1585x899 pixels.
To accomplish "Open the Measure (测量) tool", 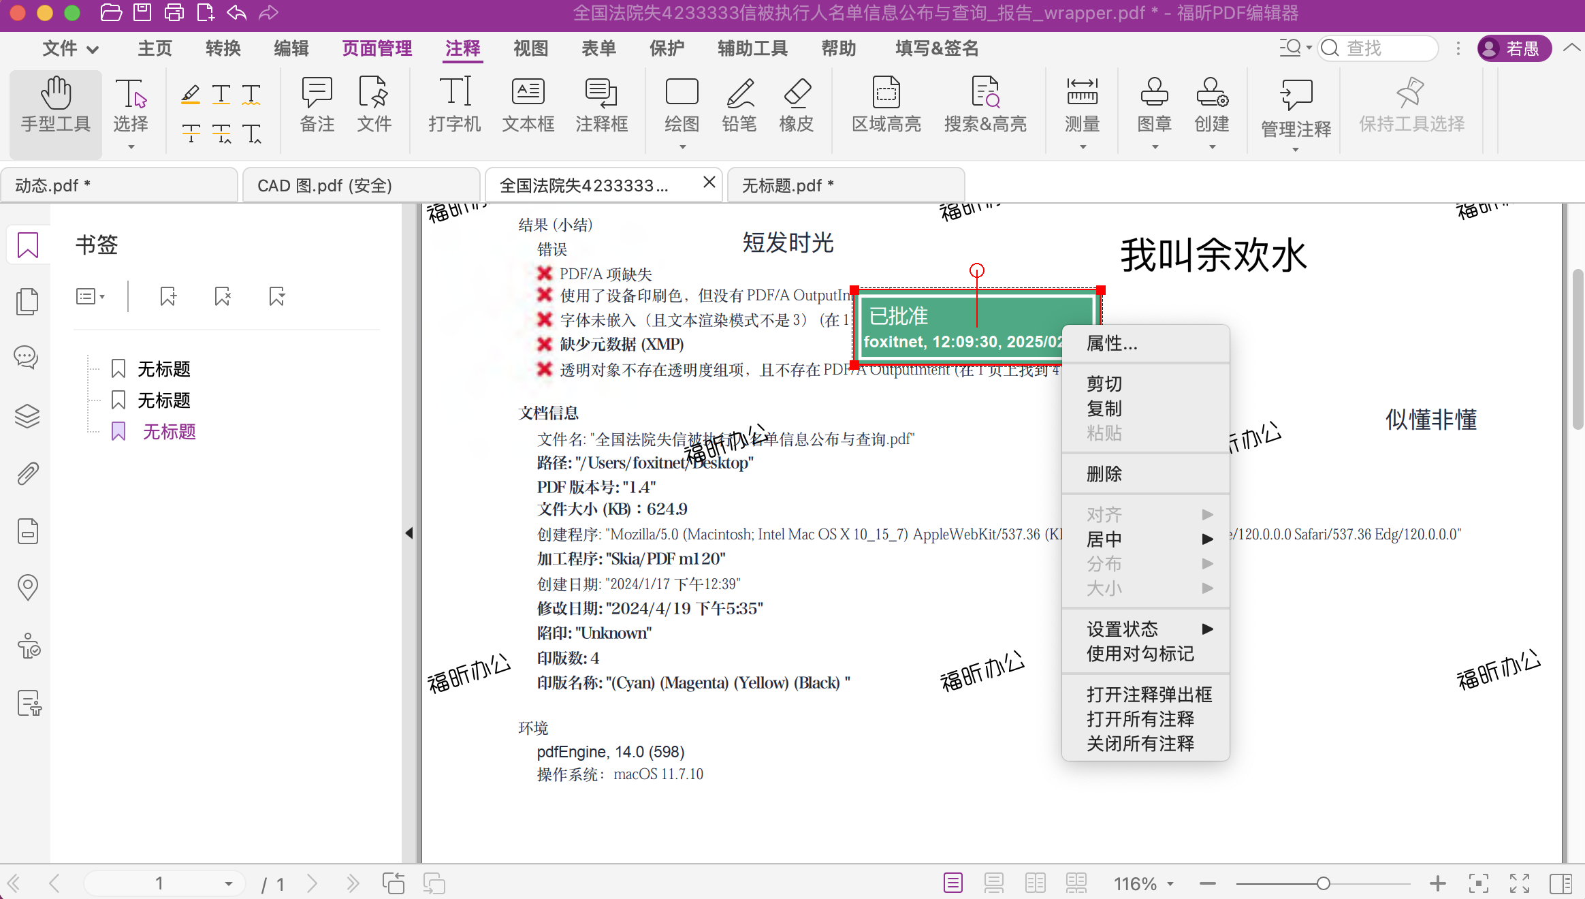I will click(1081, 104).
